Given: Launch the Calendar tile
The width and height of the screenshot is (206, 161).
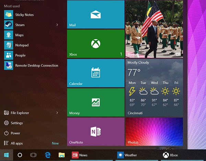Looking at the screenshot, I should coord(96,73).
